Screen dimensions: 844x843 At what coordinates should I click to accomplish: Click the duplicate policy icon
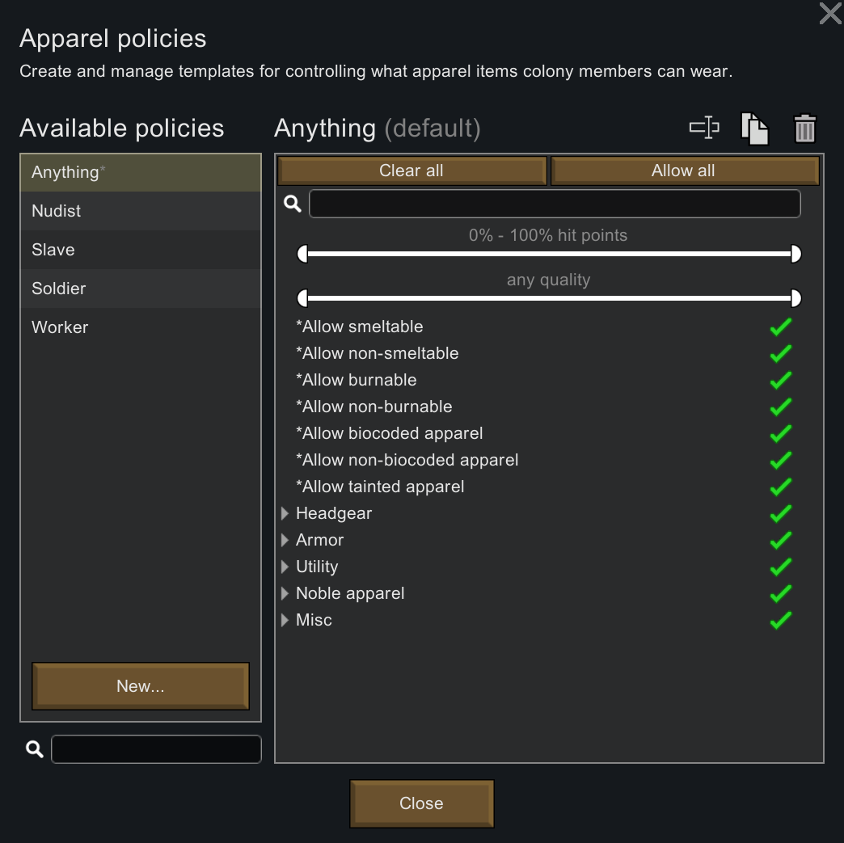(754, 129)
